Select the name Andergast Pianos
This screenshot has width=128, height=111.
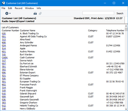tap(28, 45)
